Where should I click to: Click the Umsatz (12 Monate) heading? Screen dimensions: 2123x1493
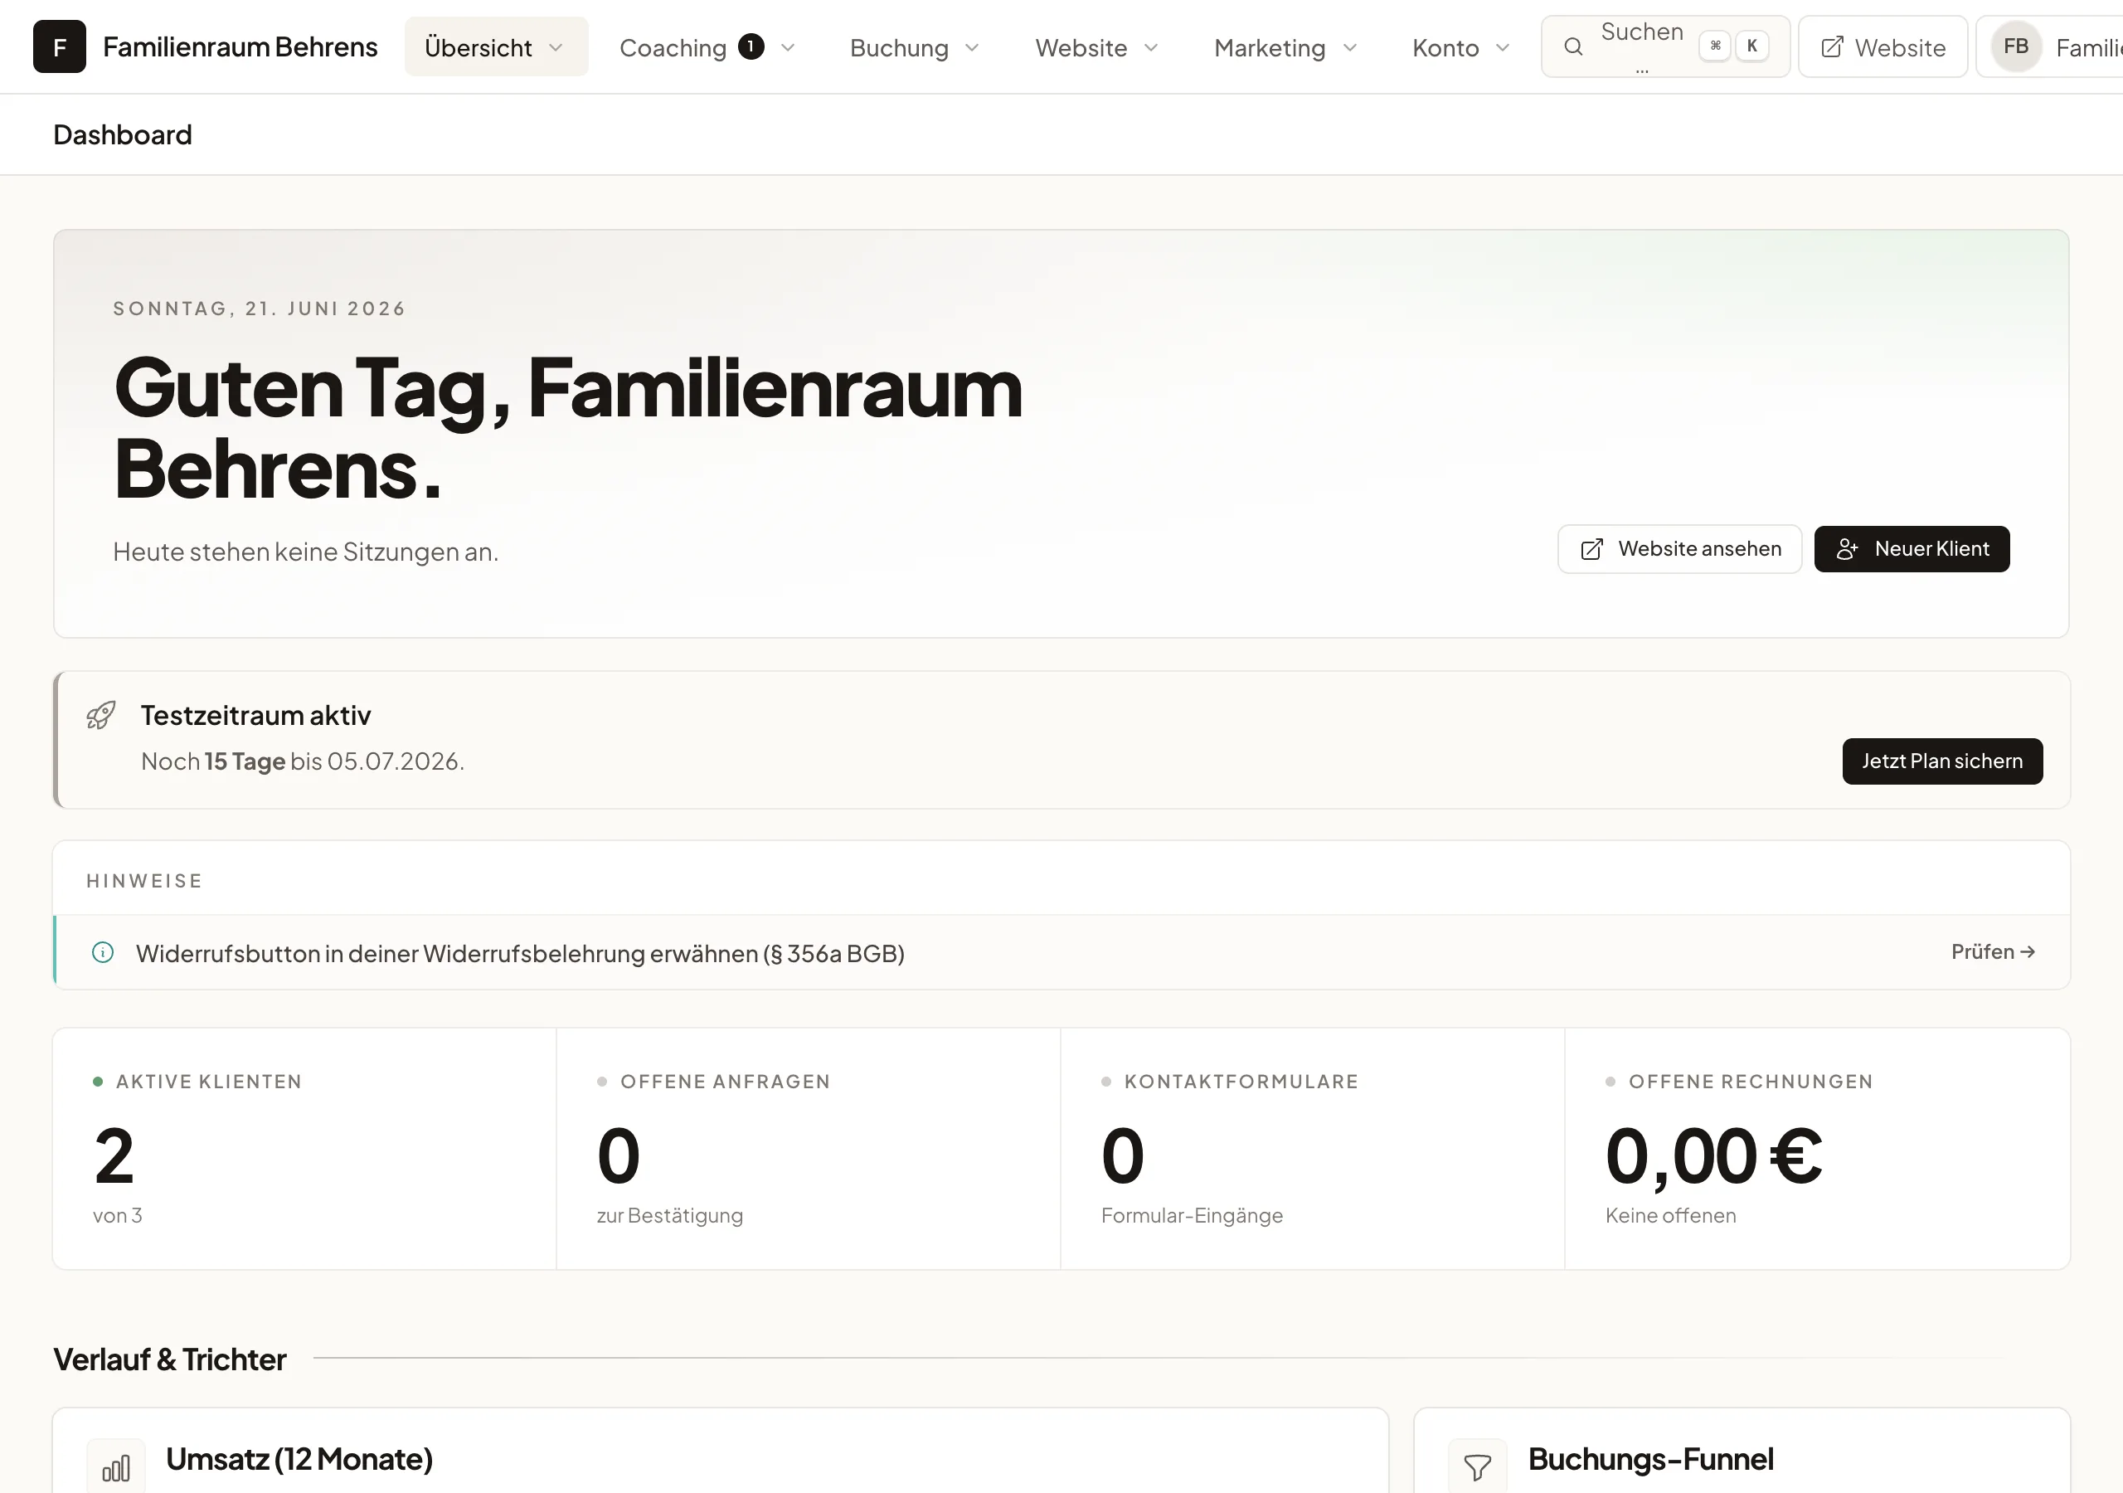[299, 1460]
